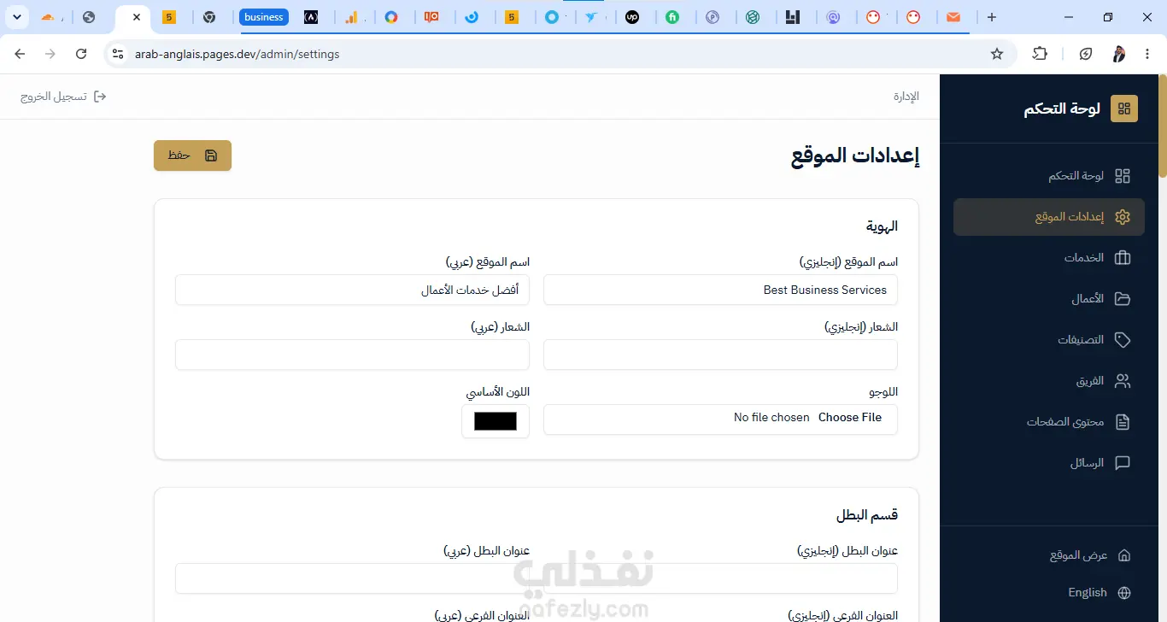Bookmark this page with the star icon

pyautogui.click(x=997, y=54)
